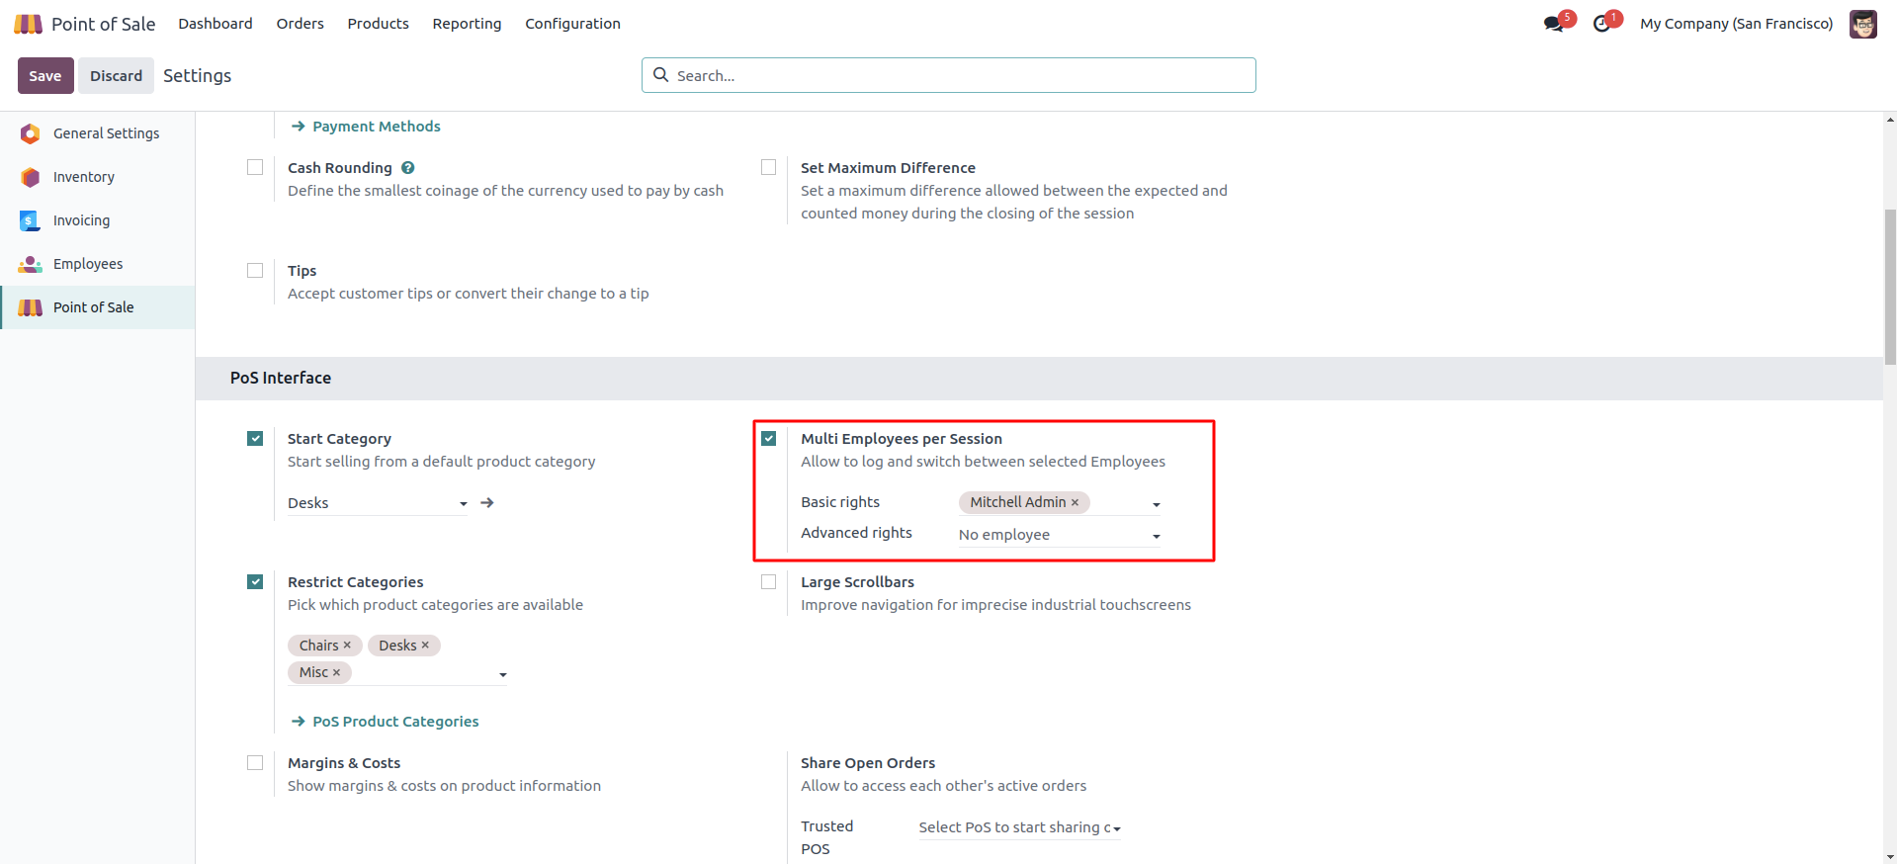This screenshot has width=1897, height=864.
Task: Follow the PoS Product Categories link
Action: click(x=394, y=722)
